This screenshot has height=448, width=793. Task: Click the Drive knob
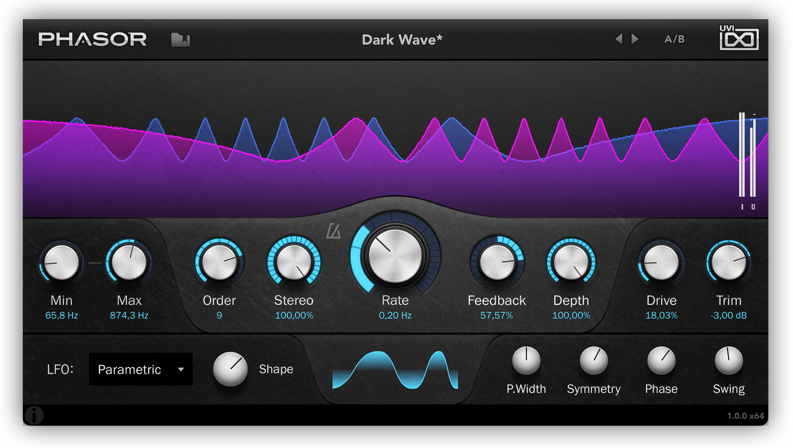coord(661,262)
